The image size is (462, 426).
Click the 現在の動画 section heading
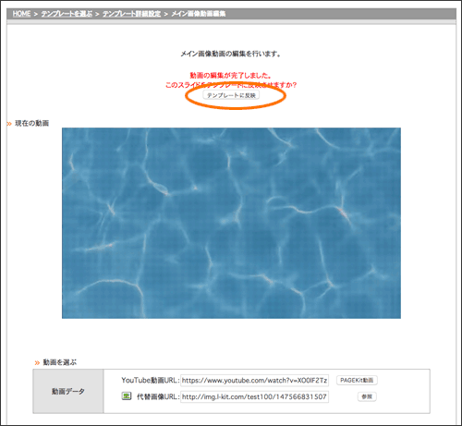coord(31,124)
